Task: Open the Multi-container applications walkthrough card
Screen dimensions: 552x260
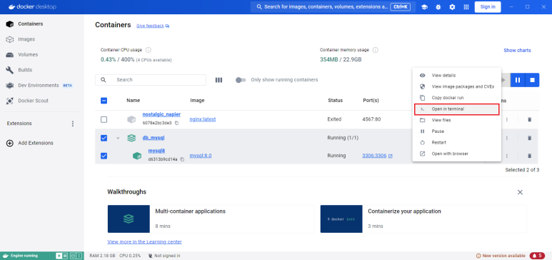Action: (211, 219)
